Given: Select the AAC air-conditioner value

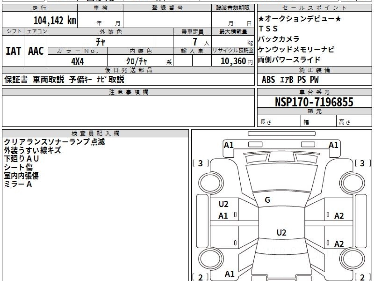Looking at the screenshot, I should click(x=36, y=51).
